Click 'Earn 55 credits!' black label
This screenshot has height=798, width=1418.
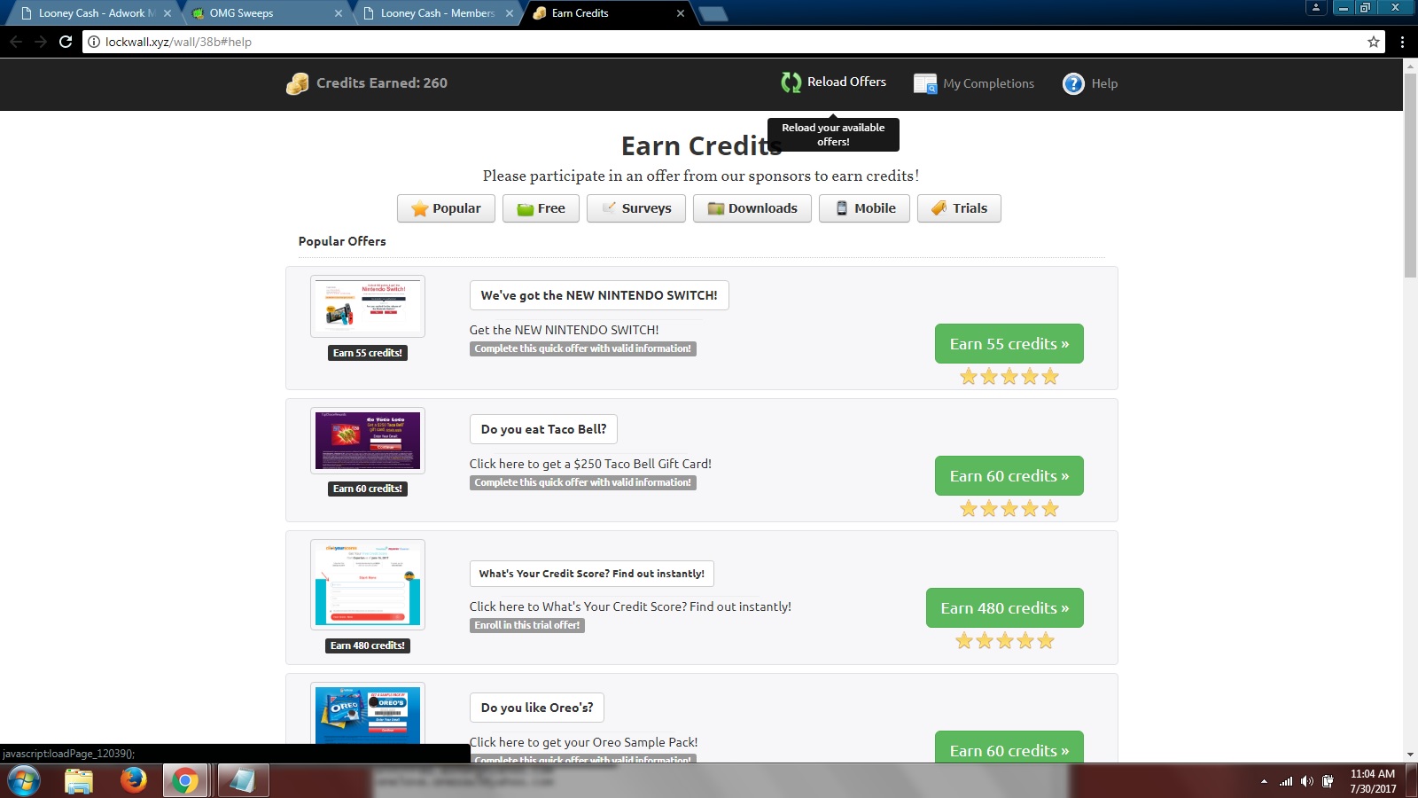[x=368, y=353]
